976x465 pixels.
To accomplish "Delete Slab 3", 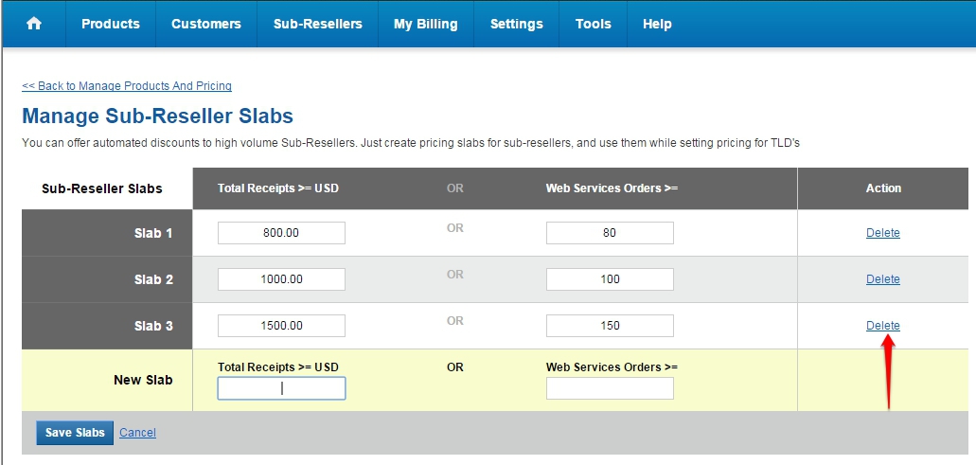I will [883, 326].
